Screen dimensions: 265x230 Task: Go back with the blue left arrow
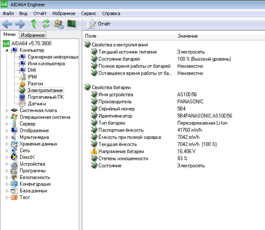point(7,24)
